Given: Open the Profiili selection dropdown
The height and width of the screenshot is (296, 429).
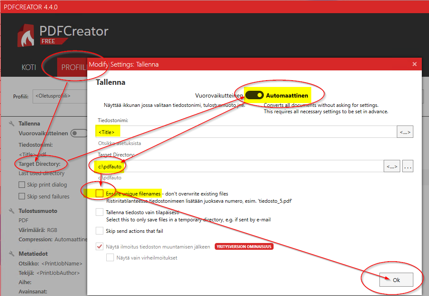Looking at the screenshot, I should pyautogui.click(x=60, y=96).
